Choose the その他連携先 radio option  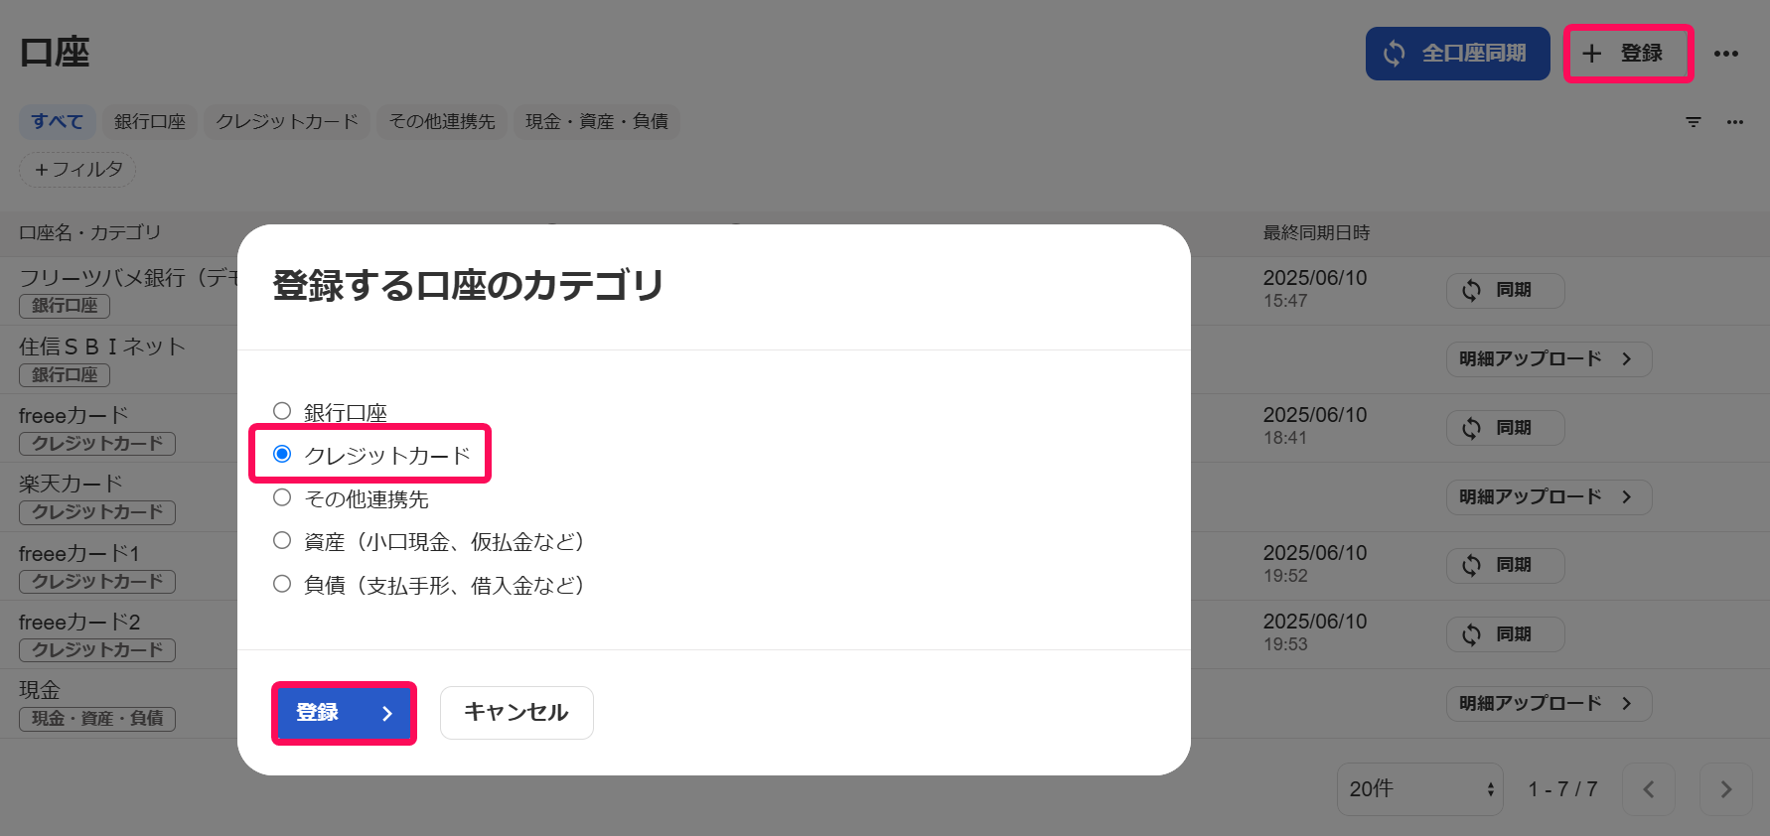point(282,497)
